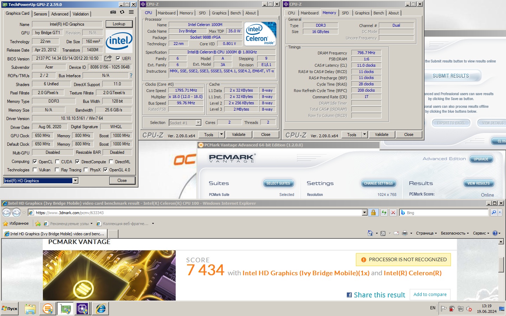Click Bing search magnifier button
This screenshot has width=506, height=316.
(494, 212)
